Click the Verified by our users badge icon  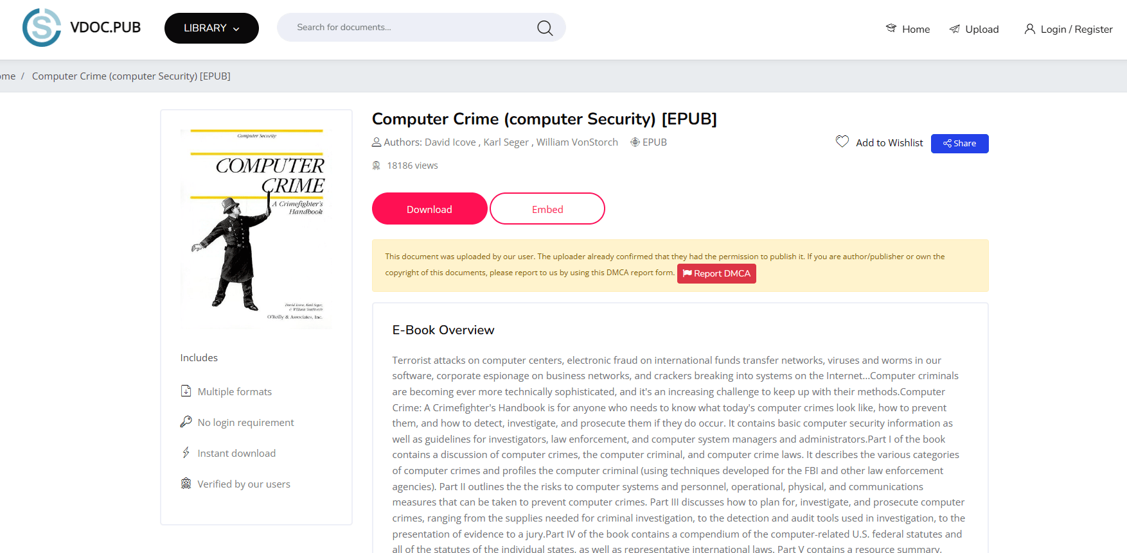pyautogui.click(x=186, y=483)
